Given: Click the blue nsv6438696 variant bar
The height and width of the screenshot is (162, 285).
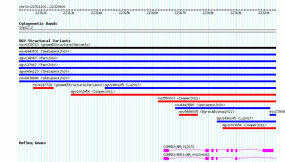Looking at the screenshot, I should [x=147, y=81].
